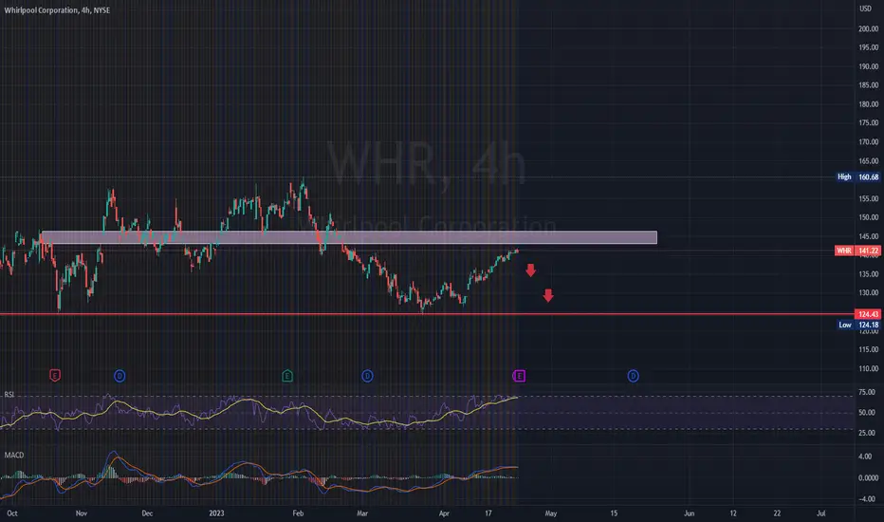Click the green earnings E marker before February
Screen dimensions: 884x522
tap(287, 375)
